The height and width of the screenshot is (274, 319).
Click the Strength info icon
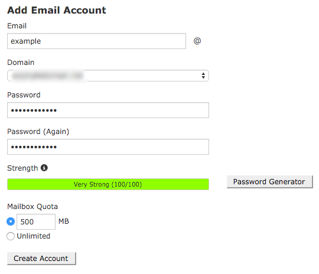[44, 168]
